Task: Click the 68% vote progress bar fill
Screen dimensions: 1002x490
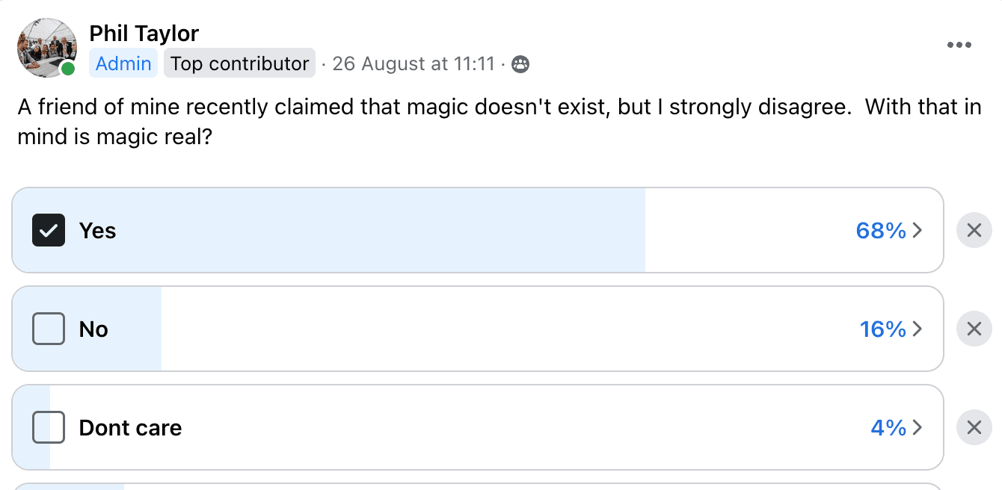Action: (374, 230)
